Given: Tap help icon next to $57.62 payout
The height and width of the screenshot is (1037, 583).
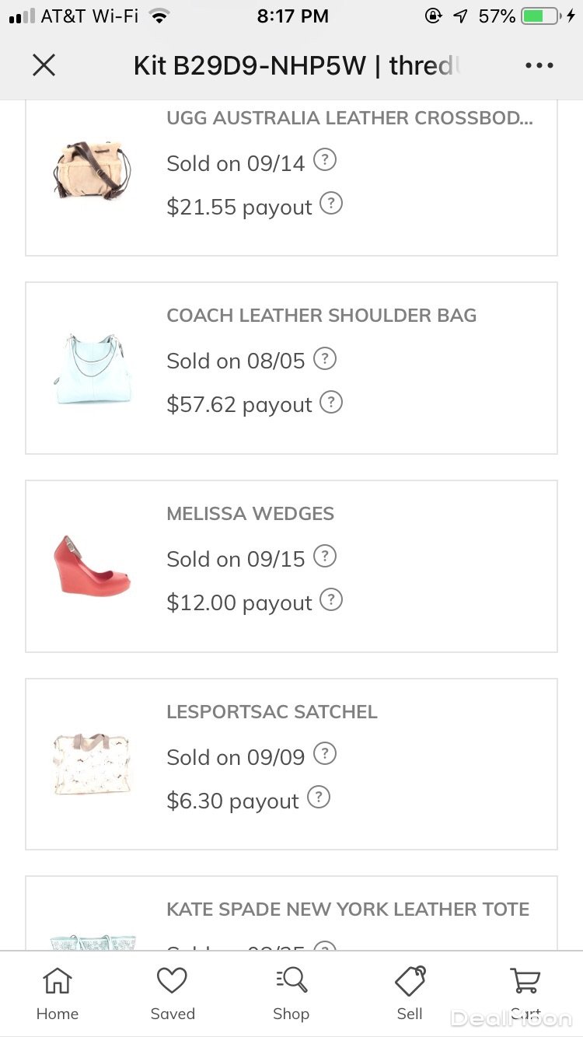Looking at the screenshot, I should tap(331, 402).
